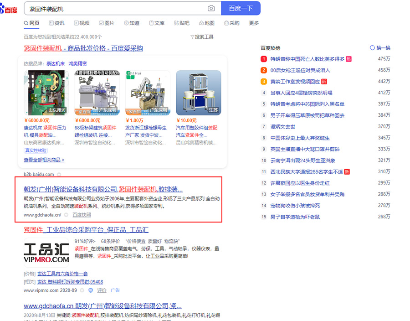Open hot topic 男子开车碾压草原被罚把草种回去
The width and height of the screenshot is (410, 321).
(x=307, y=115)
